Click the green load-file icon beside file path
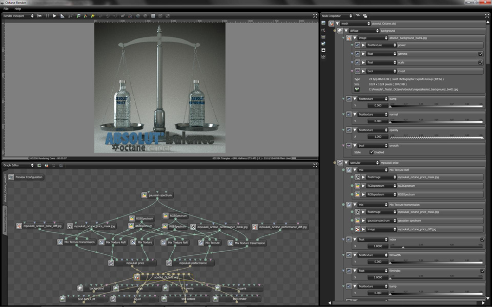This screenshot has height=307, width=492. pos(357,89)
